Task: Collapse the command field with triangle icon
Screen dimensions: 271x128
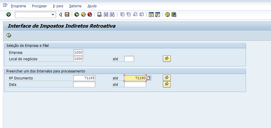Action: tap(60, 15)
